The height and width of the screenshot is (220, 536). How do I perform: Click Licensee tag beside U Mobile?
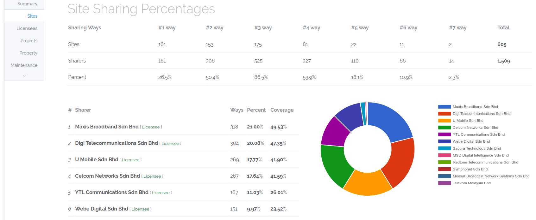point(131,160)
